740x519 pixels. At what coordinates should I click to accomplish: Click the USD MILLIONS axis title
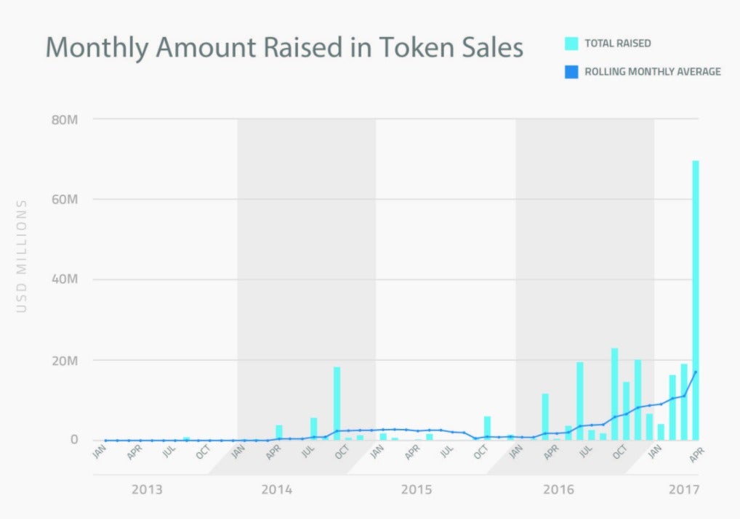pyautogui.click(x=22, y=256)
